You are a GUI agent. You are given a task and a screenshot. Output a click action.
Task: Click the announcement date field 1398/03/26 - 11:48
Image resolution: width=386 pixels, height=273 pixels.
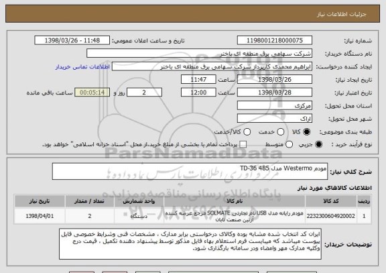(72, 40)
